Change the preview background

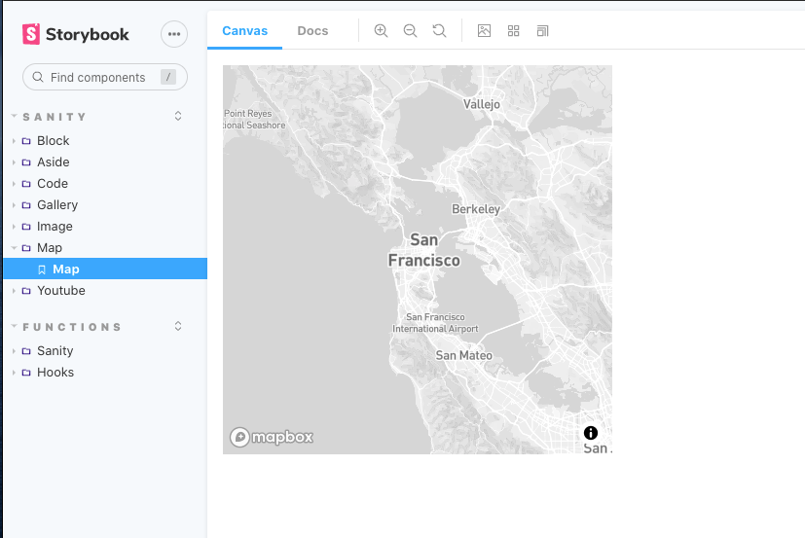point(484,31)
